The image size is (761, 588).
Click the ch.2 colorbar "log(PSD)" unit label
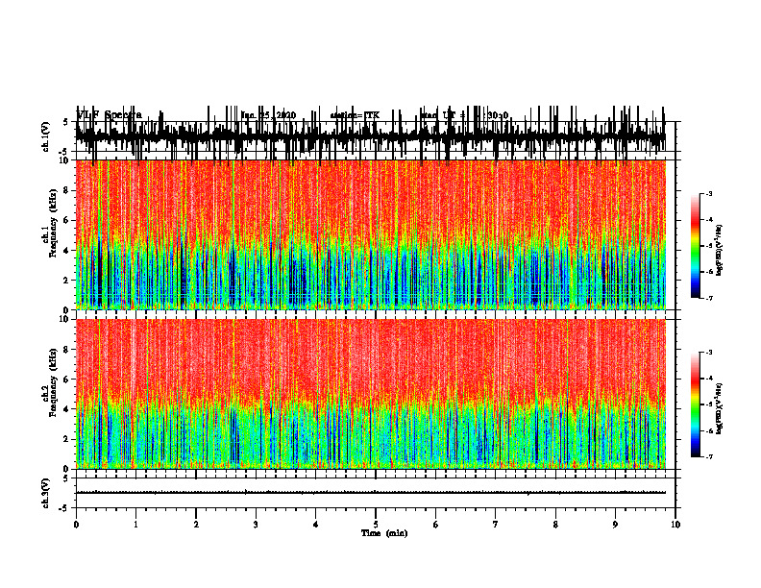click(x=719, y=408)
